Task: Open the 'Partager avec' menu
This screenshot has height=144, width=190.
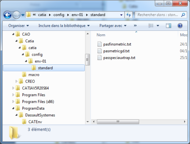Action: click(113, 26)
